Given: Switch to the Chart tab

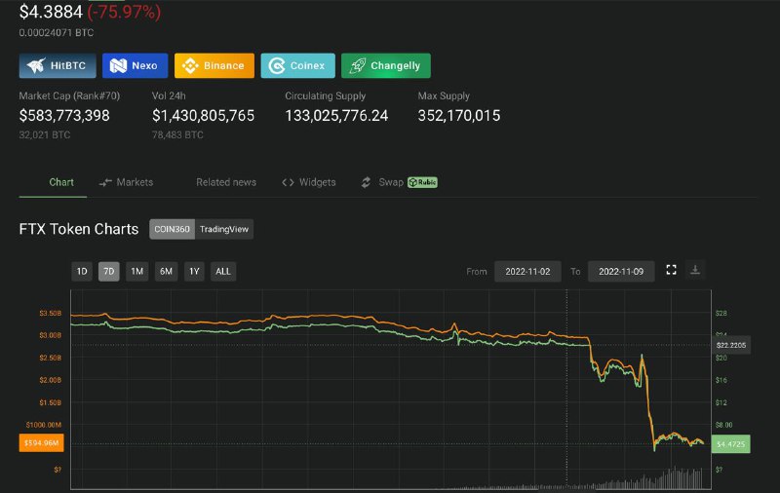Looking at the screenshot, I should pos(61,182).
